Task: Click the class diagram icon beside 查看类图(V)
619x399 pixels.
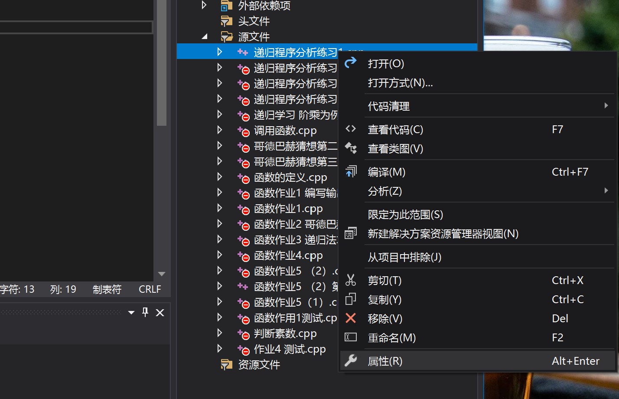Action: tap(351, 148)
